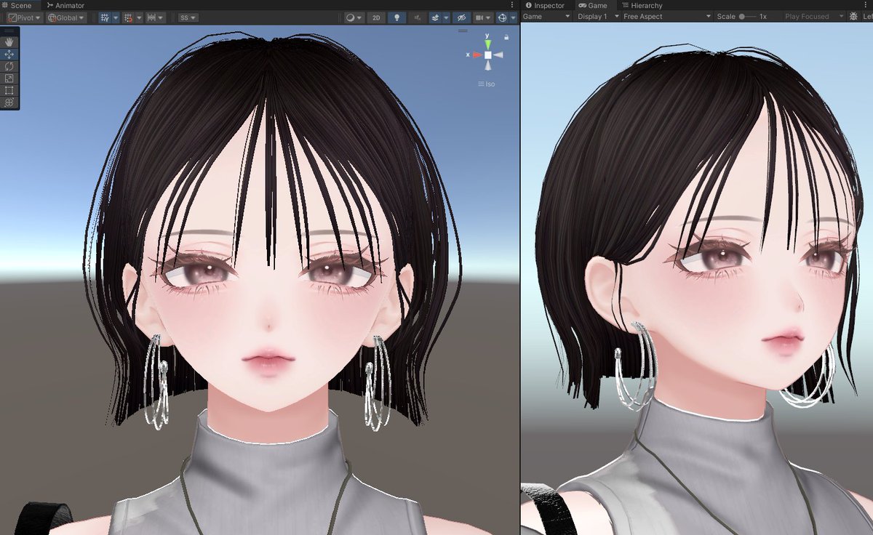Open Global/Local handle rotation dropdown

(x=66, y=17)
